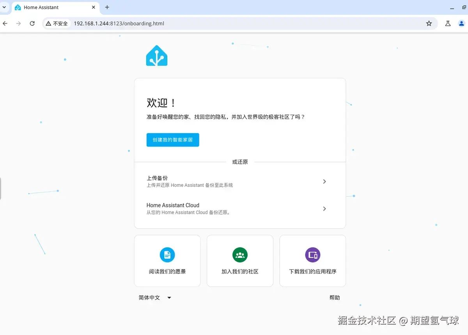Image resolution: width=468 pixels, height=335 pixels.
Task: Open the browser profile avatar icon
Action: tap(462, 23)
